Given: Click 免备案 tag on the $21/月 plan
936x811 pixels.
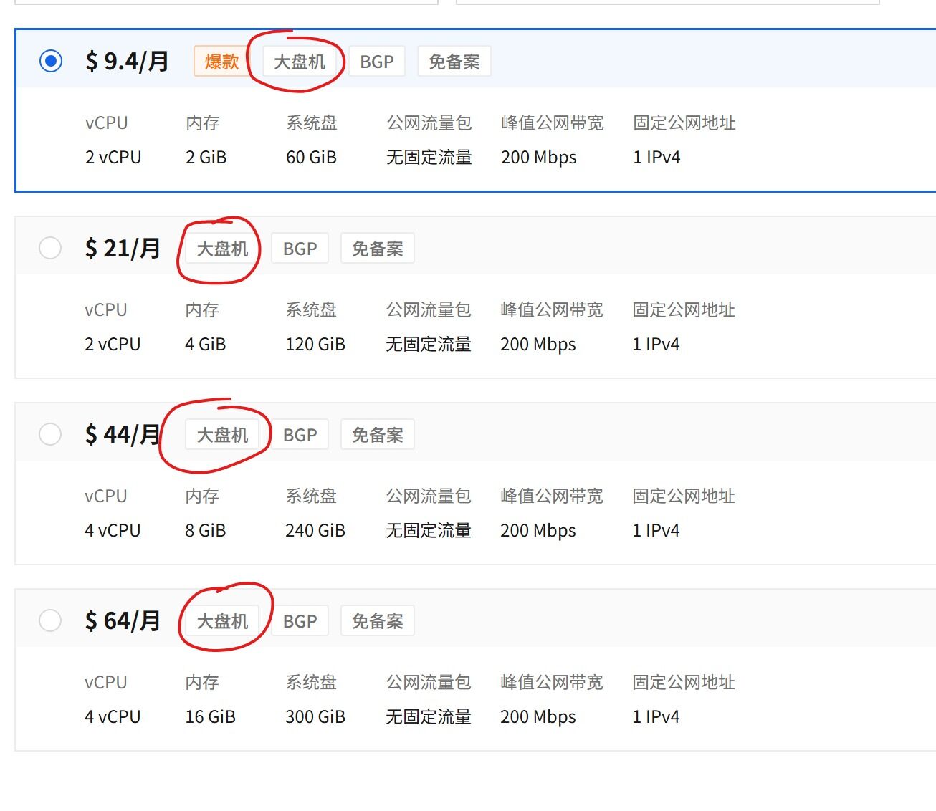Looking at the screenshot, I should [378, 249].
